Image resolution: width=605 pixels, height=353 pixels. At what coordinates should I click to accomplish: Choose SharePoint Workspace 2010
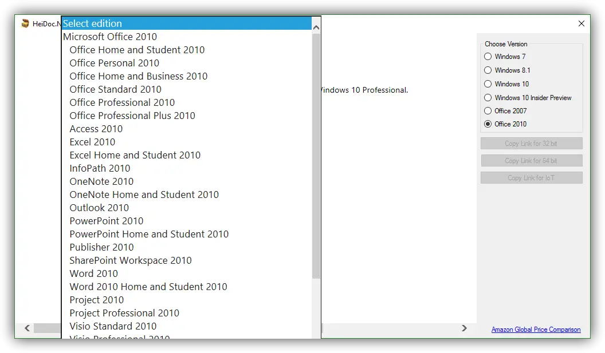click(x=187, y=260)
